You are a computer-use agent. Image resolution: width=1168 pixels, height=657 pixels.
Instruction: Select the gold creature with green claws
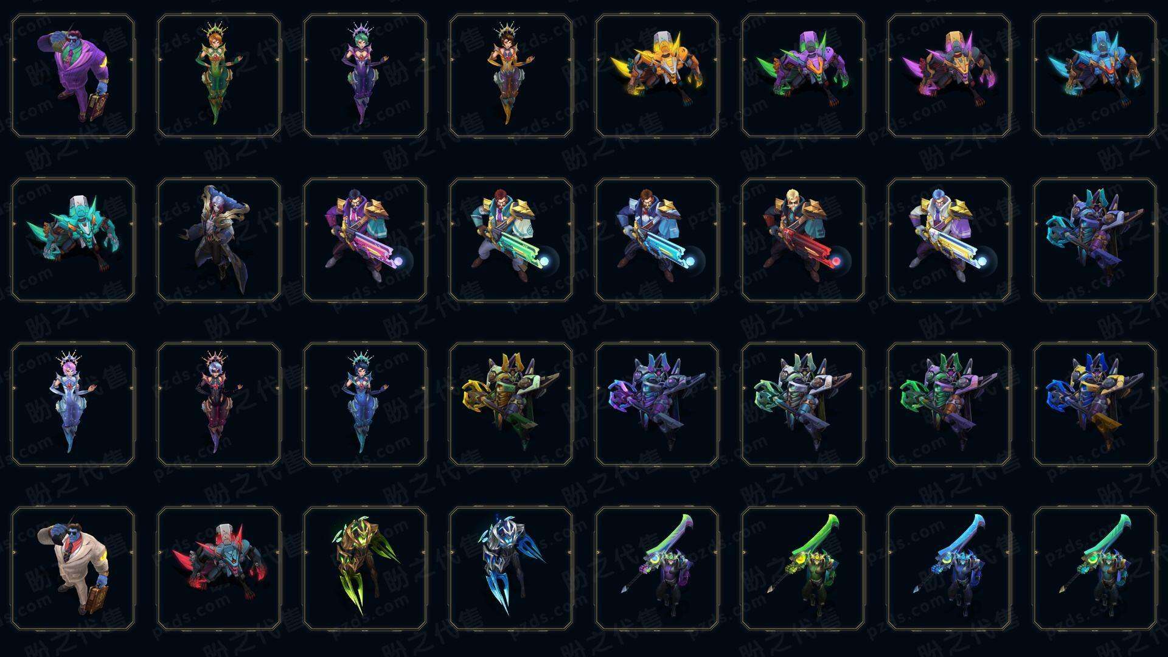pyautogui.click(x=364, y=569)
